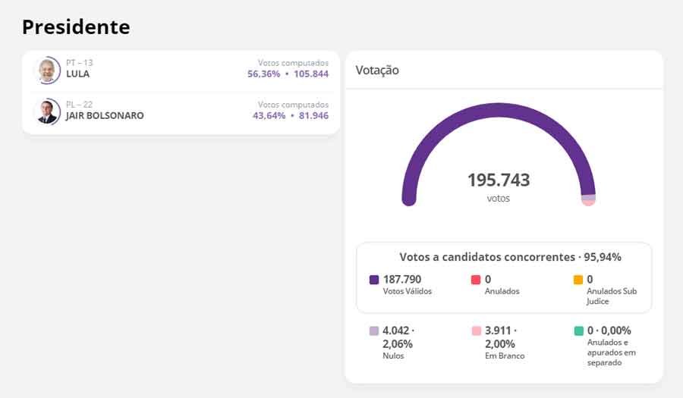Click the pink end of the gauge
This screenshot has width=683, height=398.
click(x=588, y=202)
